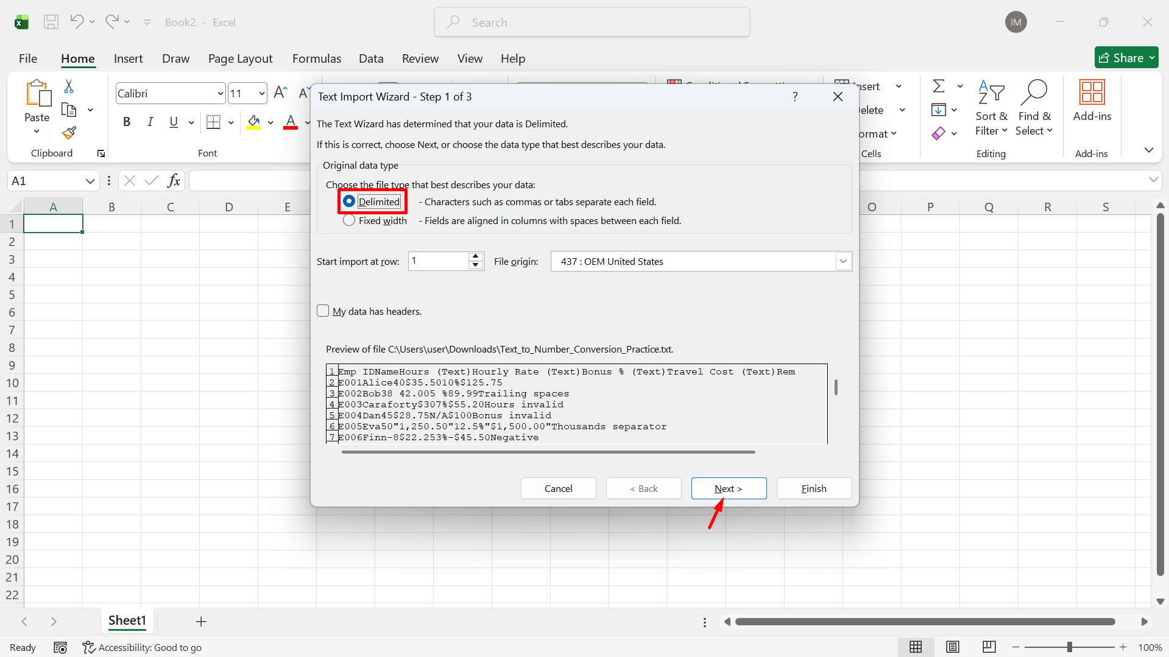The width and height of the screenshot is (1169, 657).
Task: Click the Save icon in title bar
Action: [51, 23]
